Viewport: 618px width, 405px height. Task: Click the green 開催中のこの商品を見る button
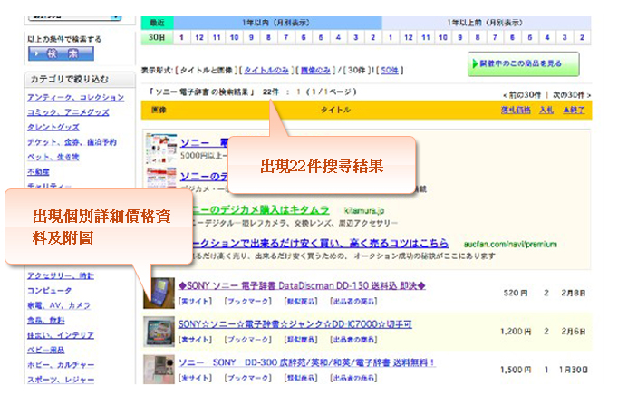pos(524,63)
